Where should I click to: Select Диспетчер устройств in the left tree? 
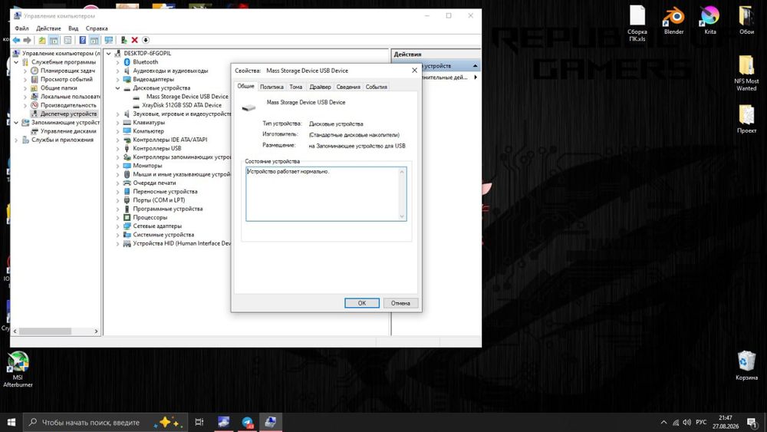(68, 114)
